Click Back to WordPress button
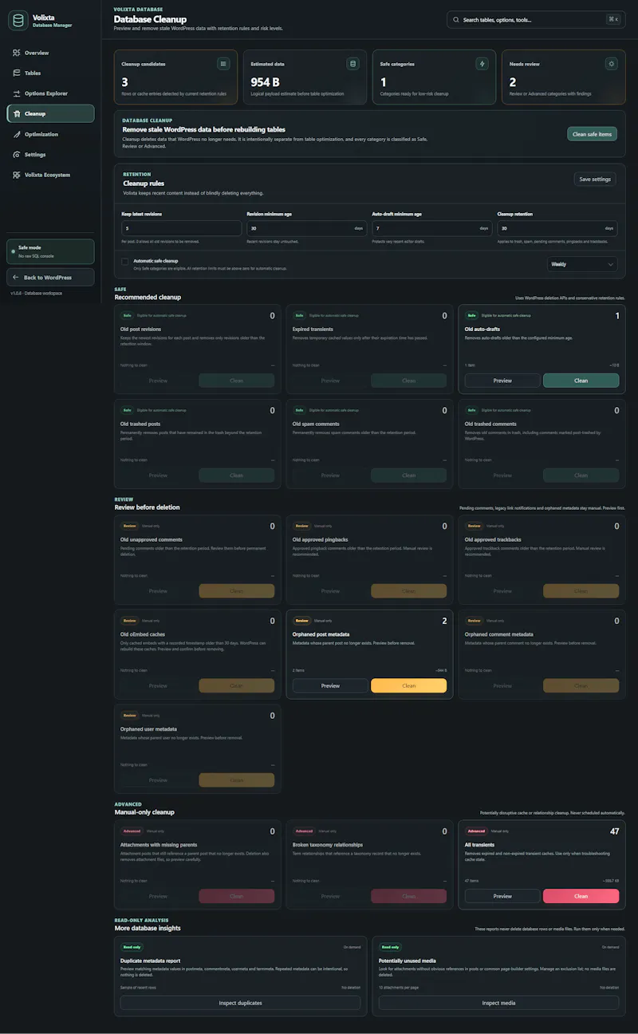This screenshot has height=1034, width=638. coord(50,277)
